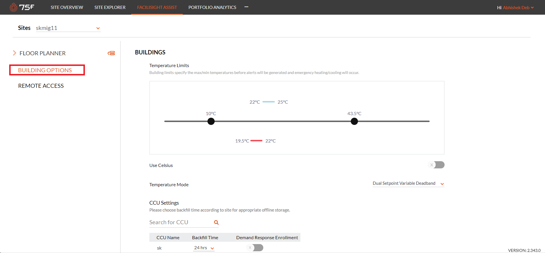Change the 24 hrs backfill time dropdown
Viewport: 545px width, 253px height.
pyautogui.click(x=204, y=248)
